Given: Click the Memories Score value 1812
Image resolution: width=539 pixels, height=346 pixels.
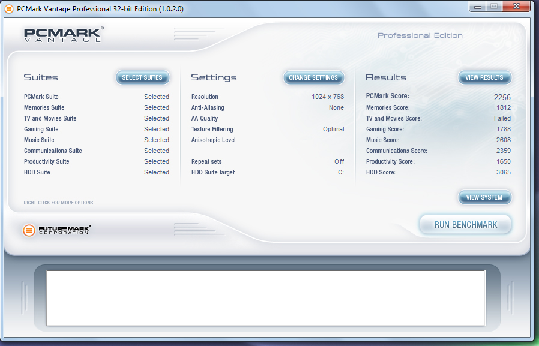Looking at the screenshot, I should [x=504, y=107].
